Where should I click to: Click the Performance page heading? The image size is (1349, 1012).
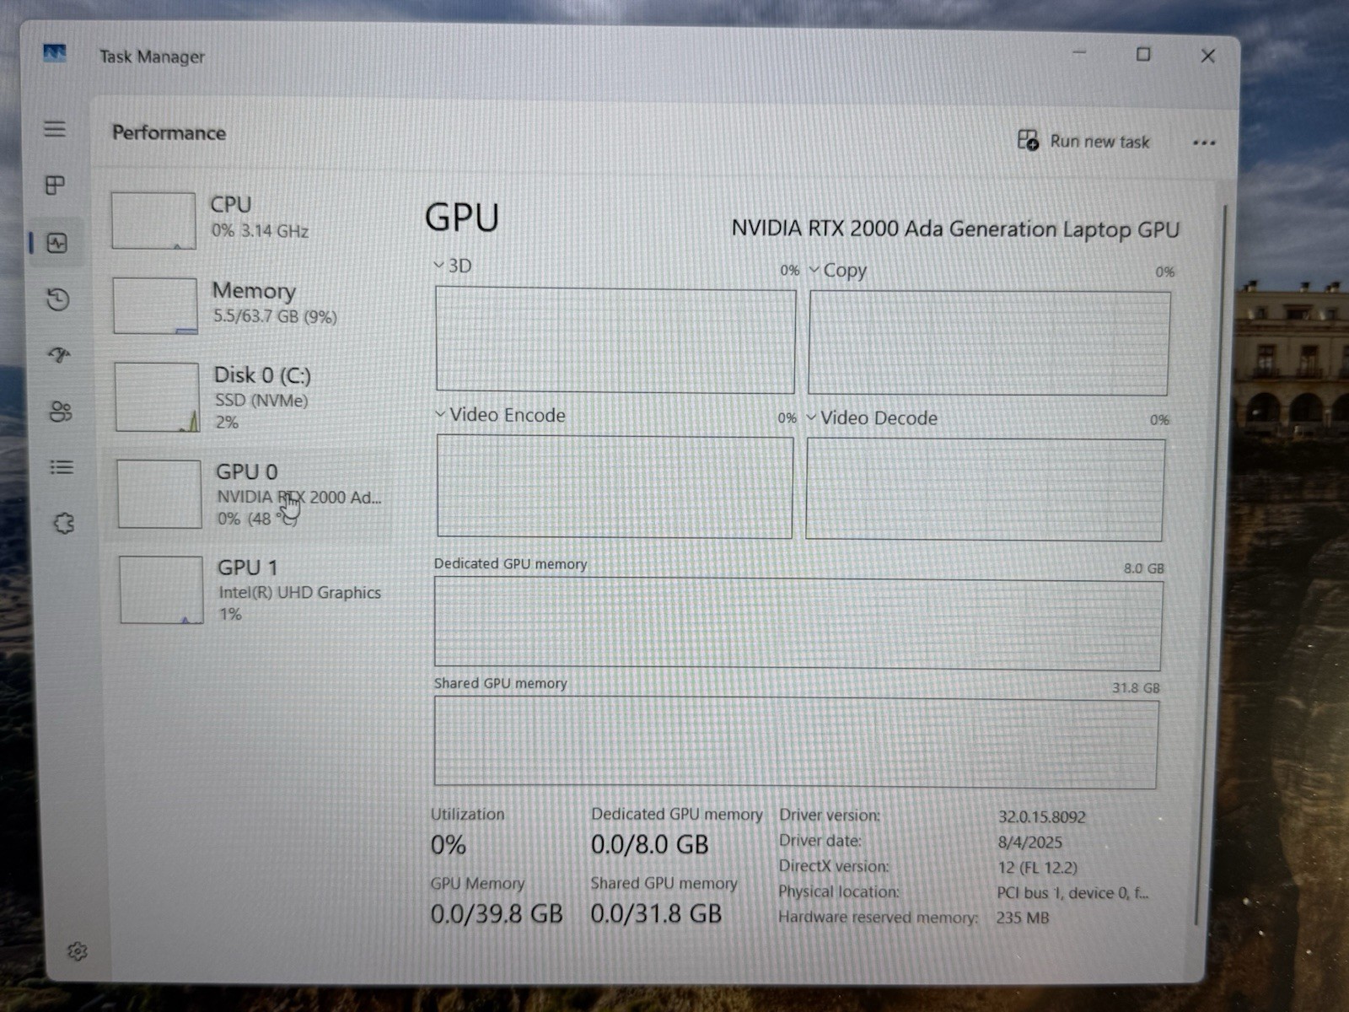169,133
